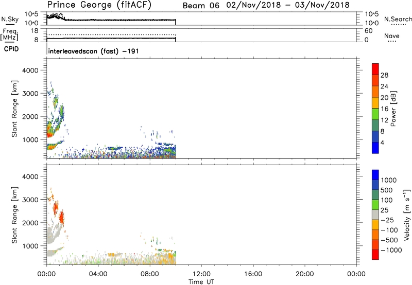Click the '20:00' time tick label

pos(305,274)
